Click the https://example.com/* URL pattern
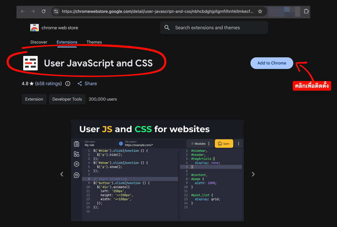 click(139, 145)
